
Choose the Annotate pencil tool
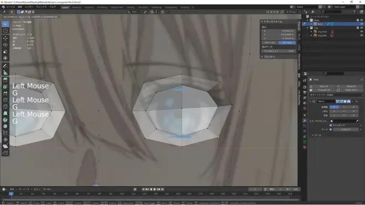[6, 66]
